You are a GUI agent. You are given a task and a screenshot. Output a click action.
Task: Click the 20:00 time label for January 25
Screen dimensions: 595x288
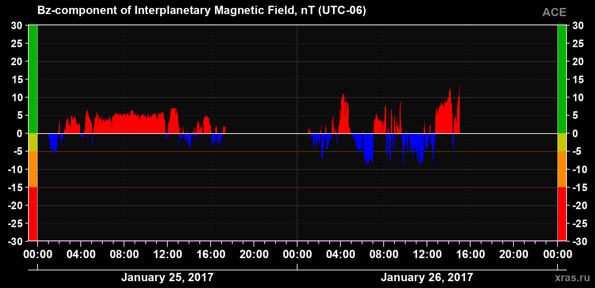[x=254, y=255]
